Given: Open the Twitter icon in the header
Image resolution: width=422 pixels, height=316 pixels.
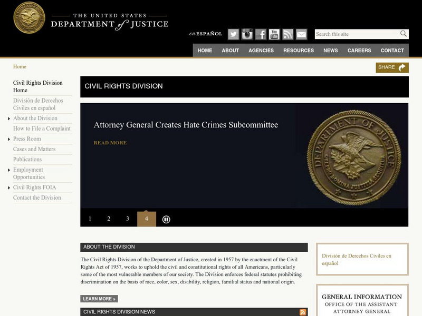Looking at the screenshot, I should (x=233, y=33).
